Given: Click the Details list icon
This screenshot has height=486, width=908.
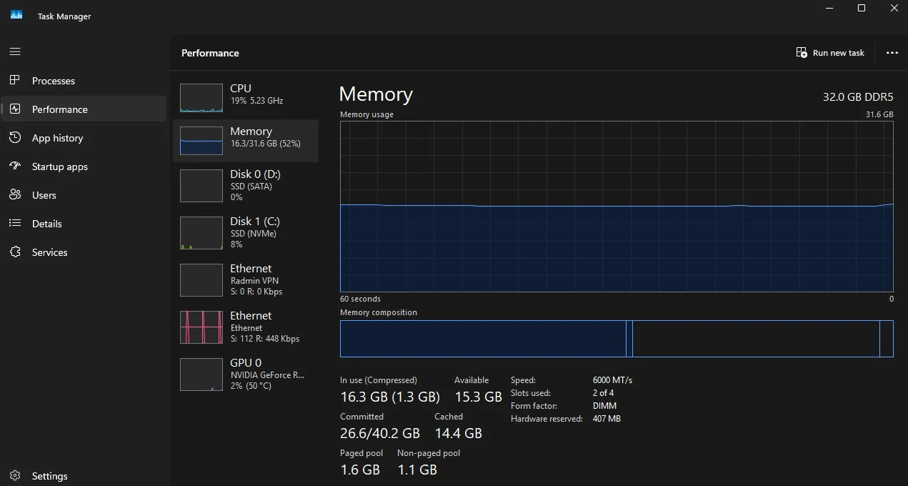Looking at the screenshot, I should click(x=15, y=223).
